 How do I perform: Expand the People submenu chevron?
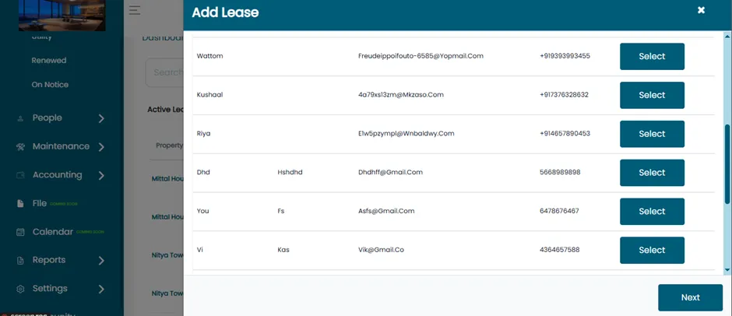point(101,118)
